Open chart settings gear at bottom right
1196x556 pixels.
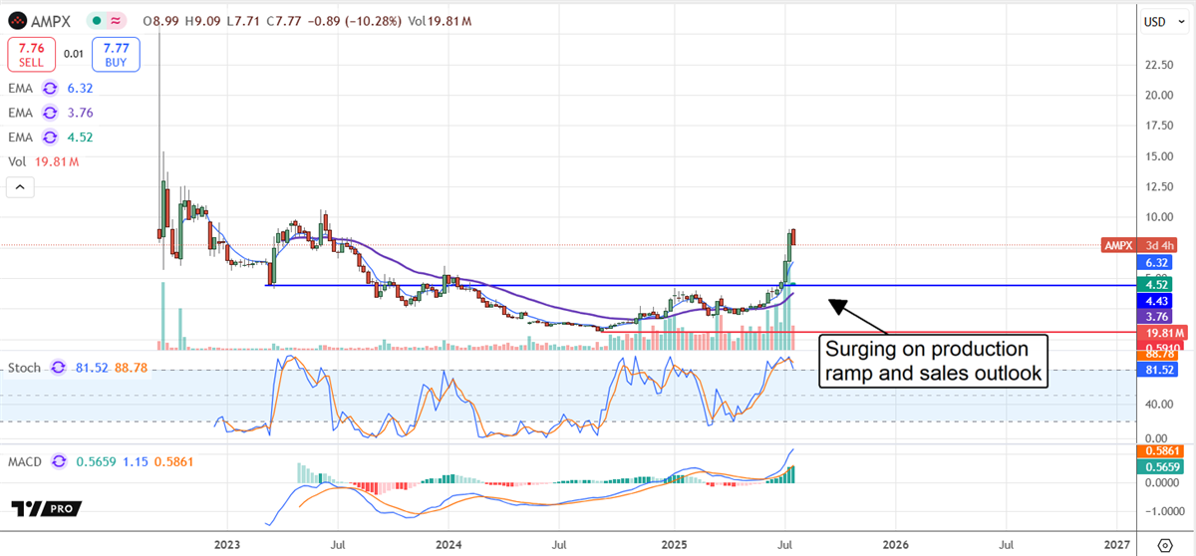(x=1165, y=545)
